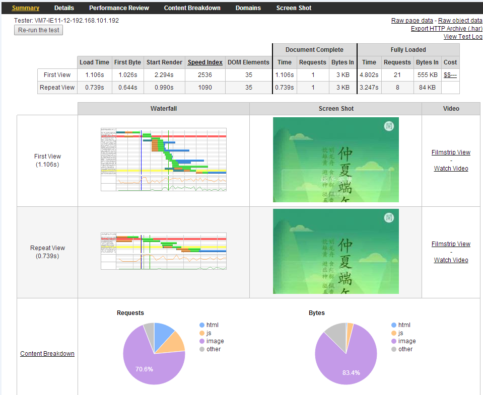
Task: Click the Re-run the test button
Action: [x=39, y=30]
